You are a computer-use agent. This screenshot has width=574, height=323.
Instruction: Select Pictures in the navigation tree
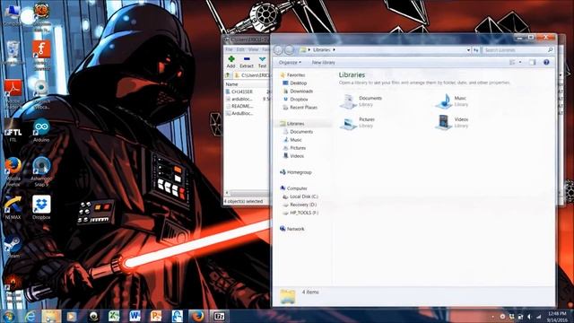294,148
